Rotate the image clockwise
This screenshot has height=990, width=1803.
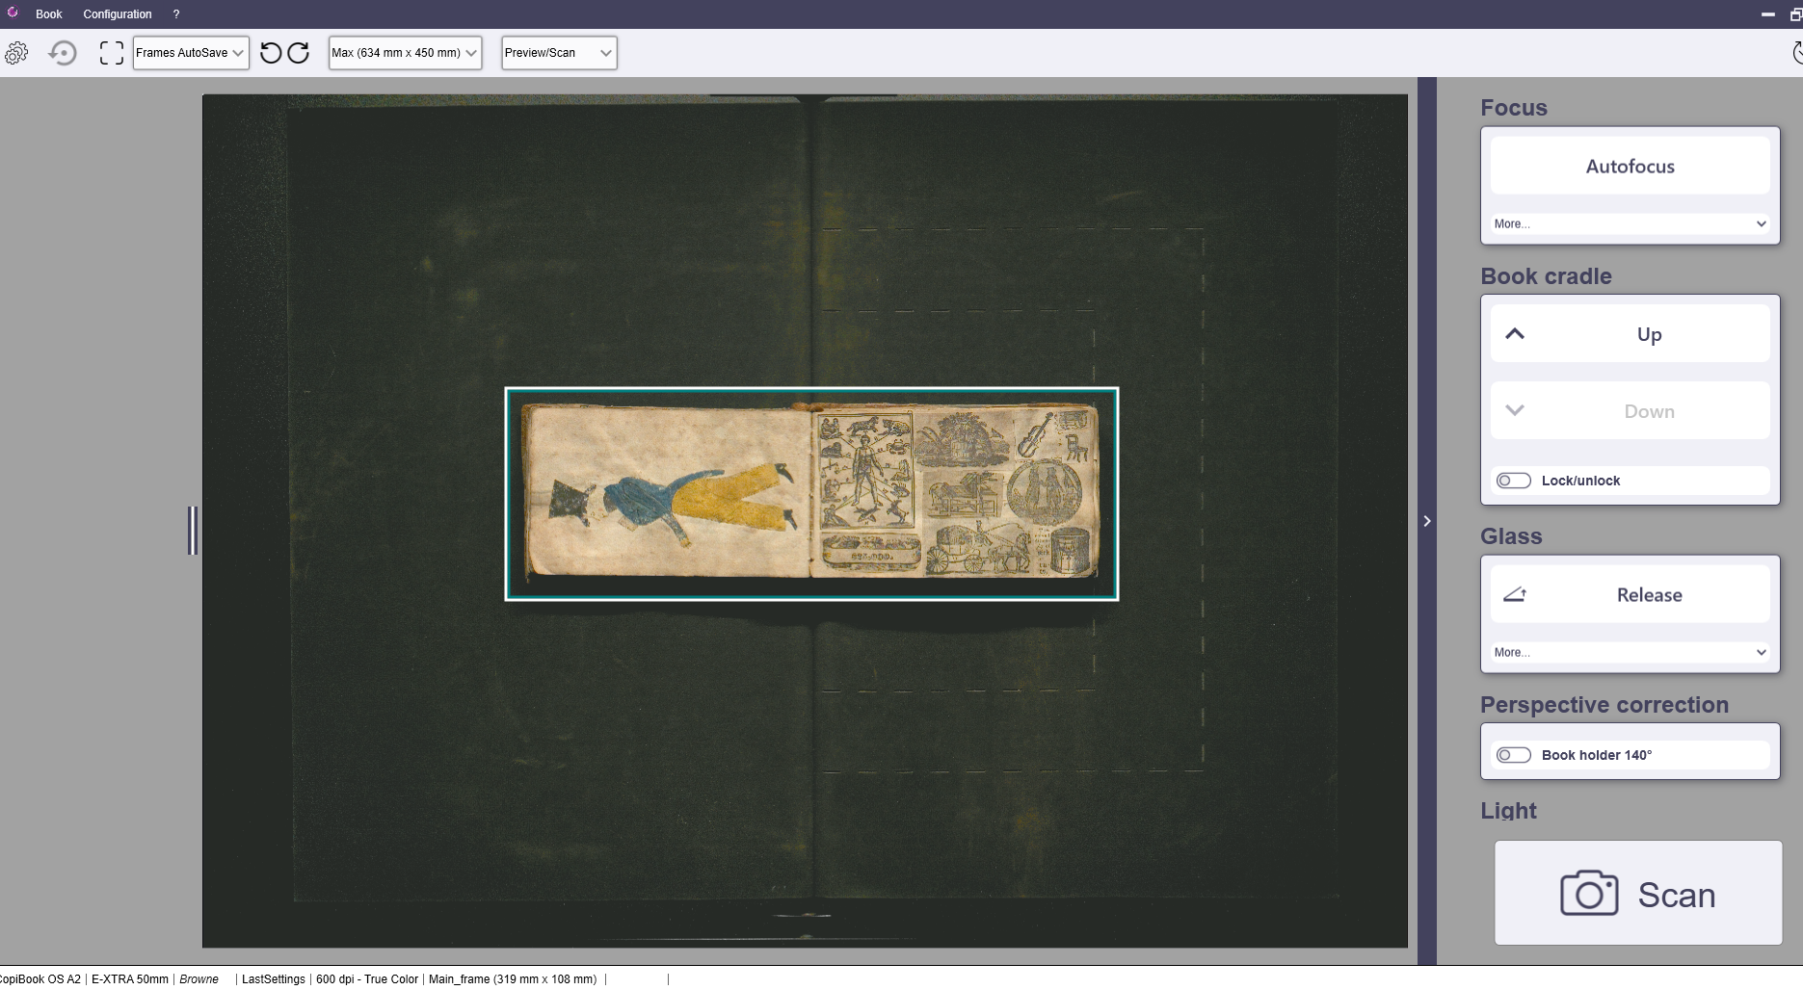click(299, 53)
